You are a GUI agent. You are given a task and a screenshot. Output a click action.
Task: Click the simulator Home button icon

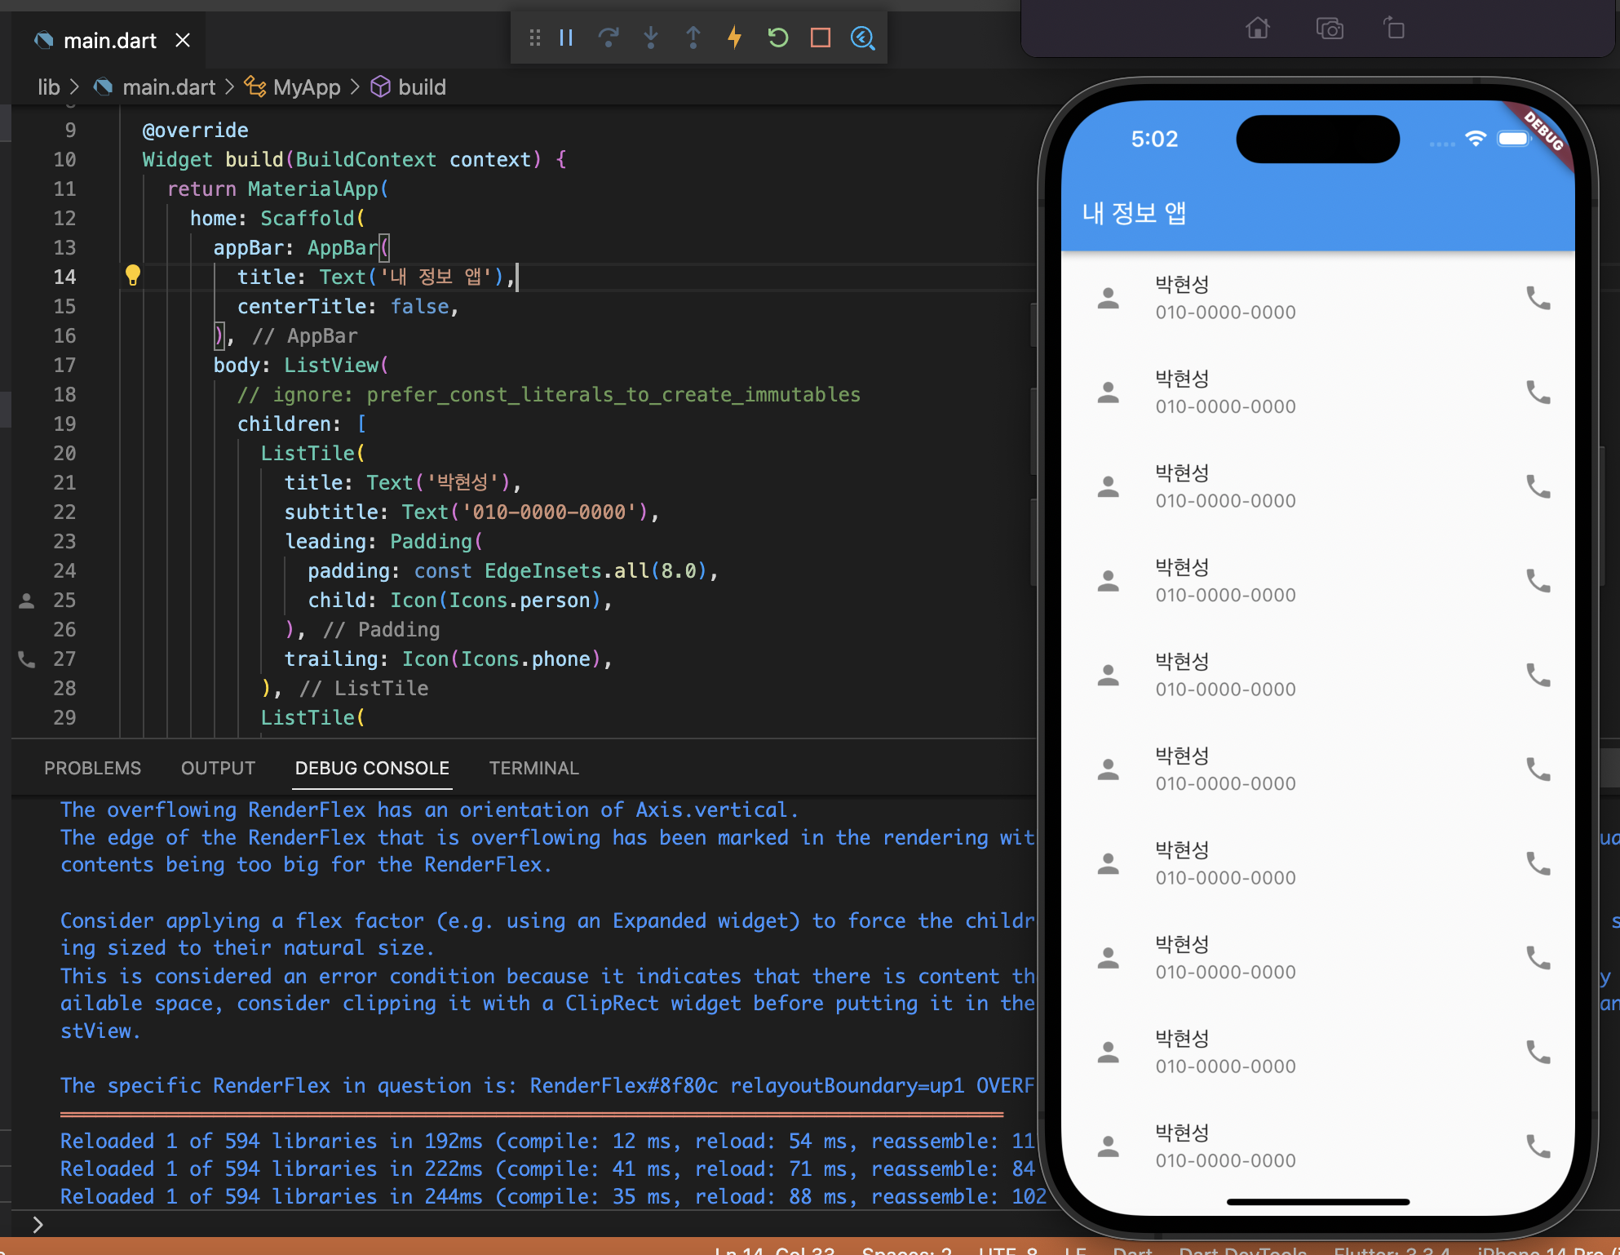coord(1258,29)
